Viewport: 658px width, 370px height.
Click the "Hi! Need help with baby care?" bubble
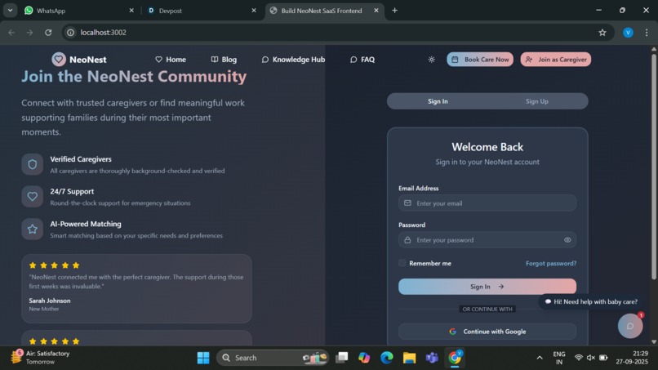point(591,301)
